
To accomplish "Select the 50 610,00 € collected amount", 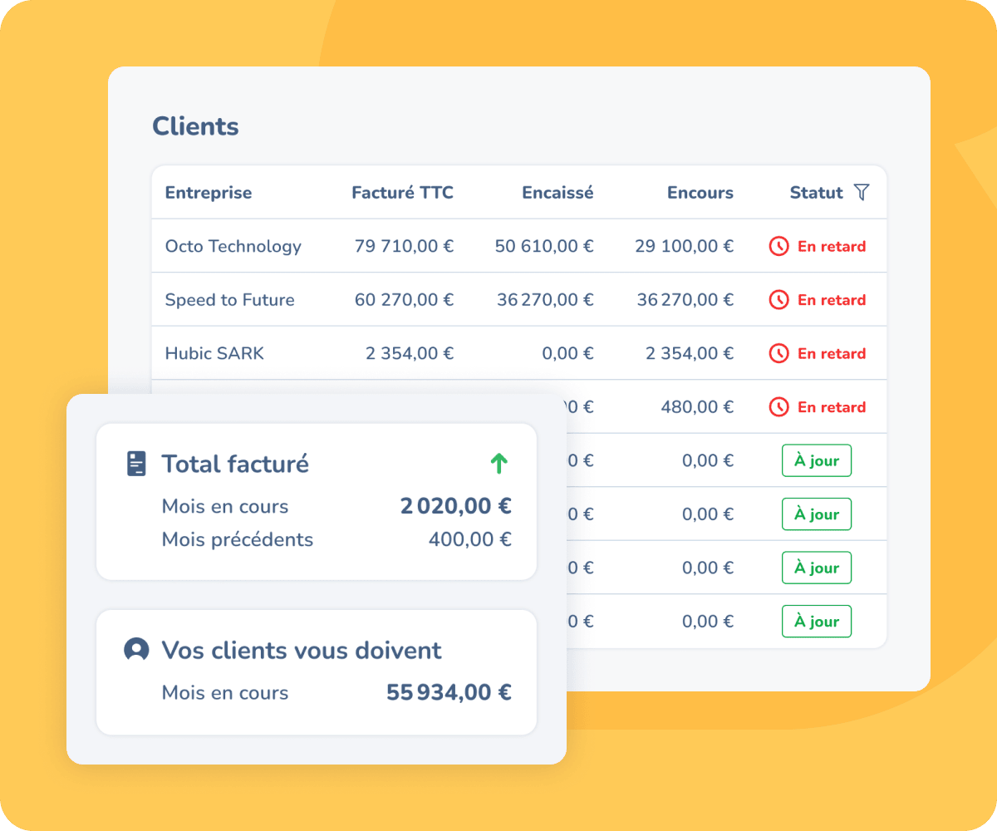I will click(544, 246).
